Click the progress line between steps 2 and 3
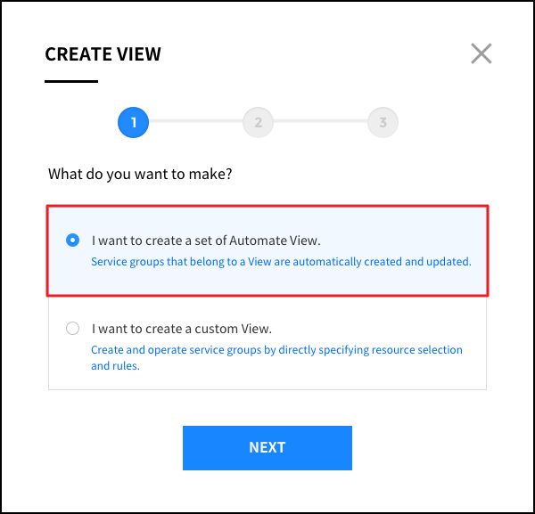Image resolution: width=535 pixels, height=514 pixels. [x=320, y=123]
